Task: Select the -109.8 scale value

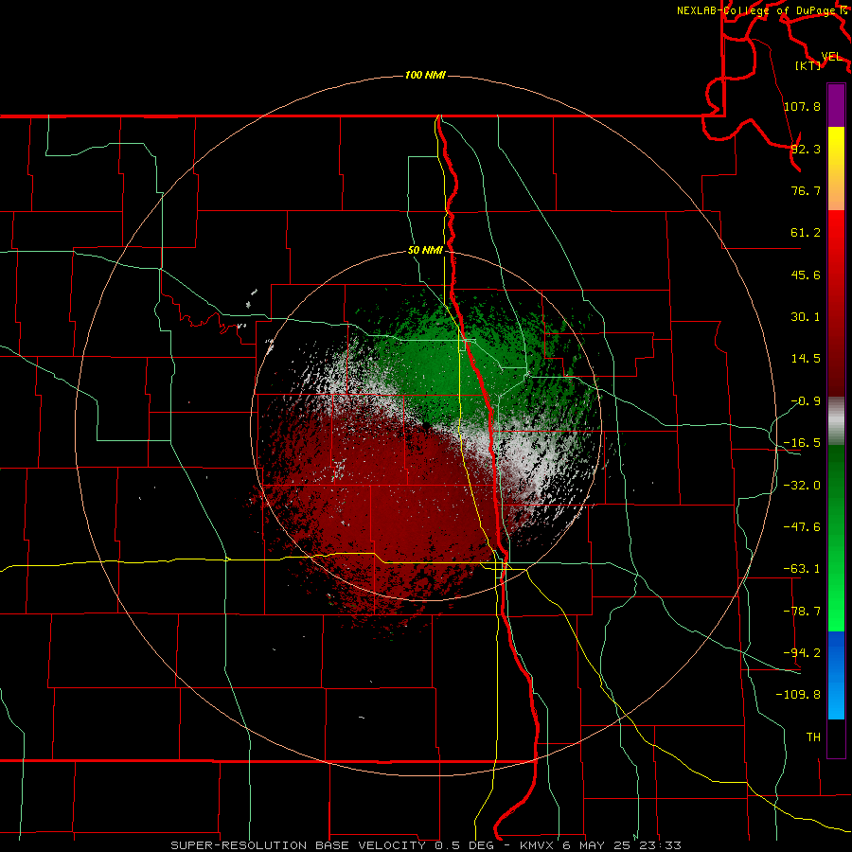Action: 798,695
